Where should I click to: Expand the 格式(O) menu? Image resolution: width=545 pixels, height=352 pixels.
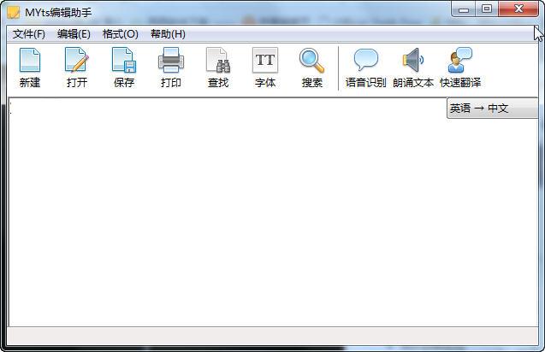click(120, 34)
